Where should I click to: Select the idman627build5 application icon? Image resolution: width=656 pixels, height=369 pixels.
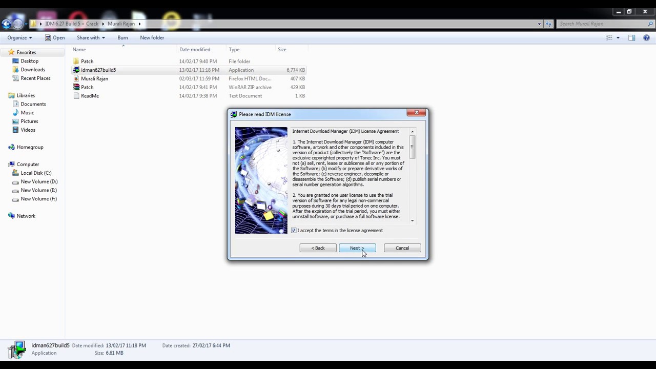[76, 70]
